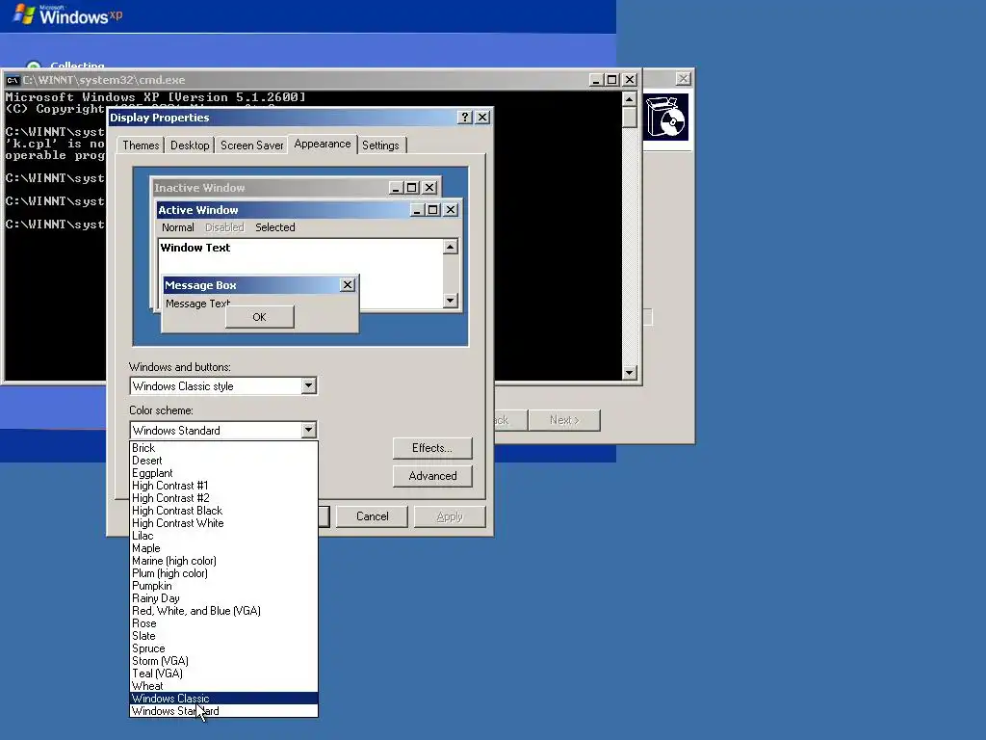Open the Screen Saver tab
This screenshot has height=740, width=986.
point(251,145)
